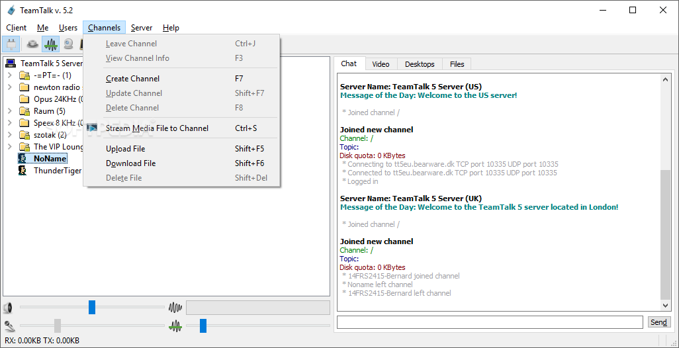Choose Stream Media File to Channel
Image resolution: width=679 pixels, height=348 pixels.
tap(182, 128)
